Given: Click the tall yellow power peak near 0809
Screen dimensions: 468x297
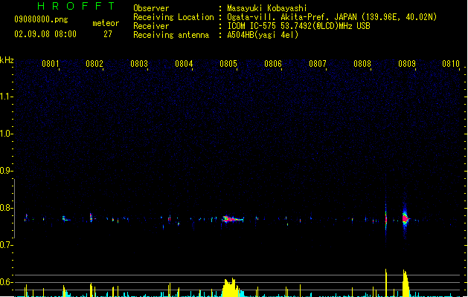Looking at the screenshot, I should [406, 283].
